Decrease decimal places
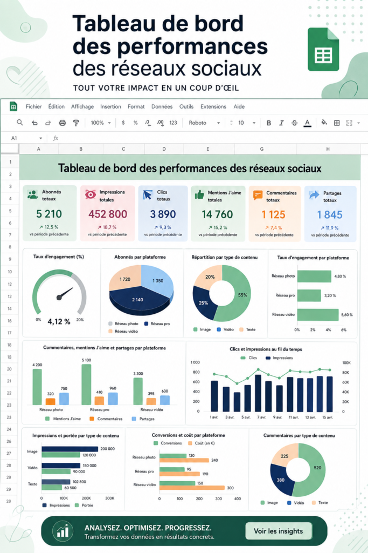 point(148,123)
